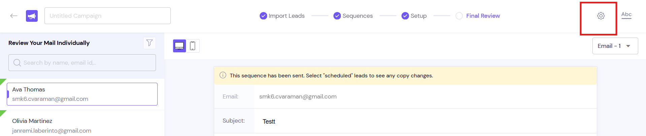Open the leads filter funnel icon
This screenshot has width=646, height=136.
click(150, 43)
